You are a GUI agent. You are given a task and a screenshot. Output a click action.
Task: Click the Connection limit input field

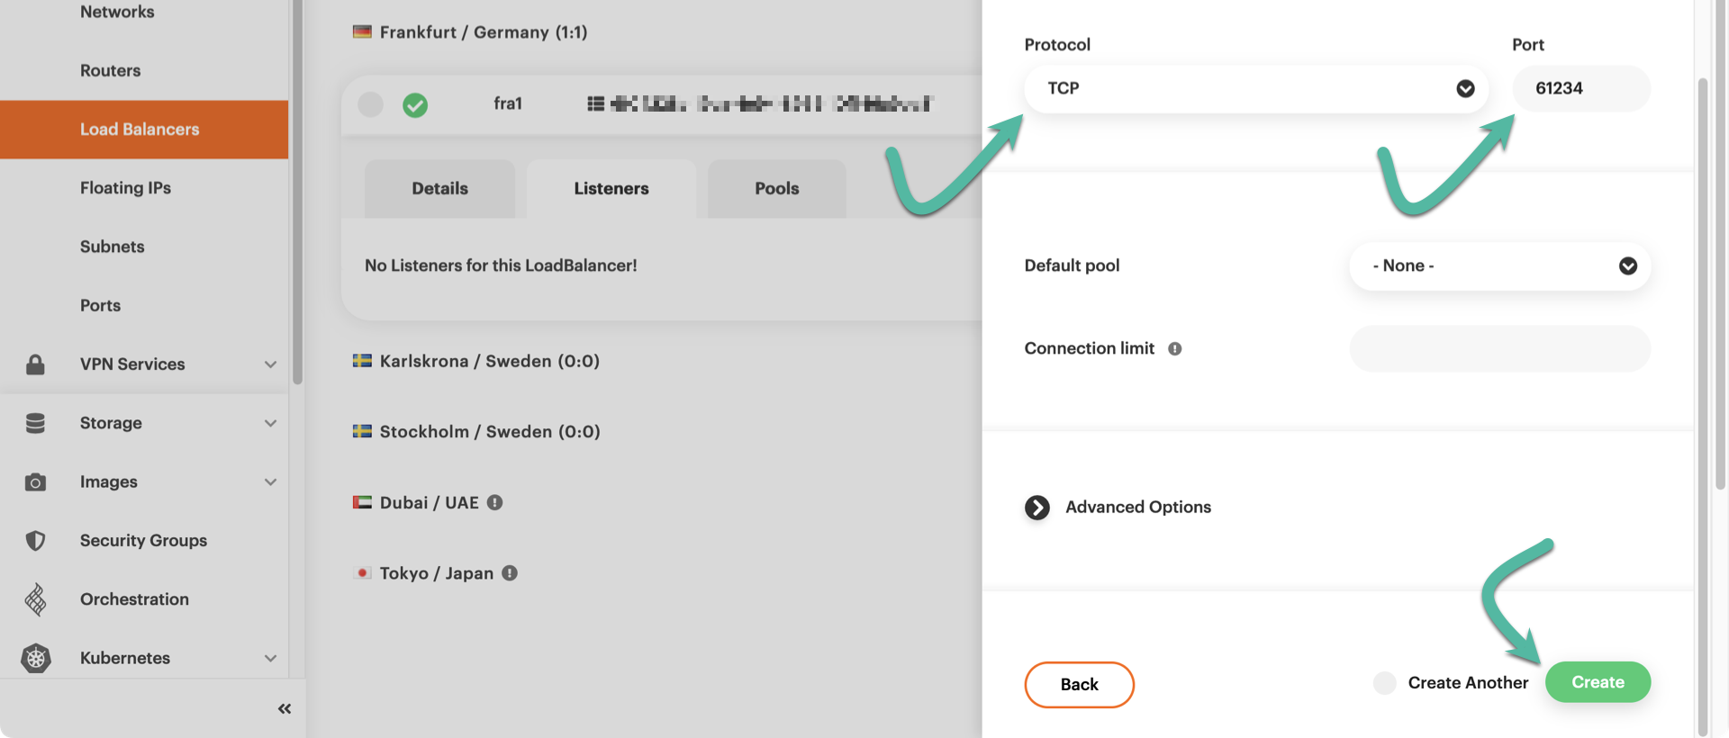[1499, 349]
